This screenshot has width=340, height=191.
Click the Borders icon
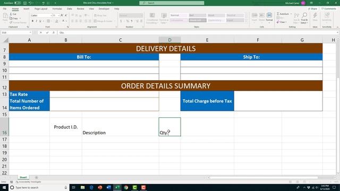[x=48, y=21]
